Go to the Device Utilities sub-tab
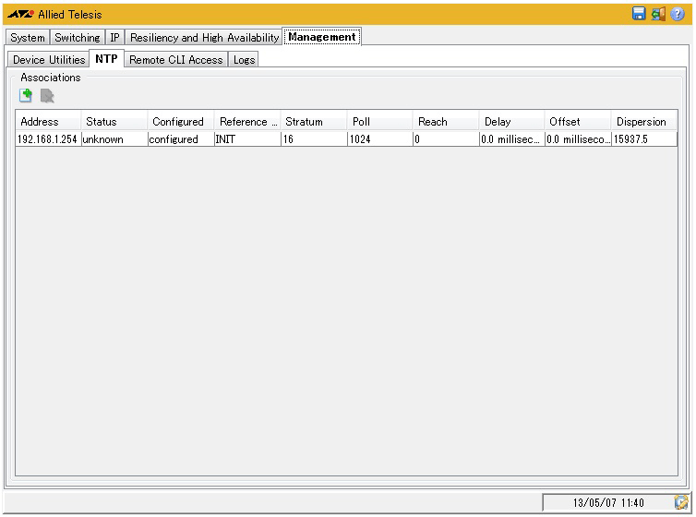 pos(49,60)
